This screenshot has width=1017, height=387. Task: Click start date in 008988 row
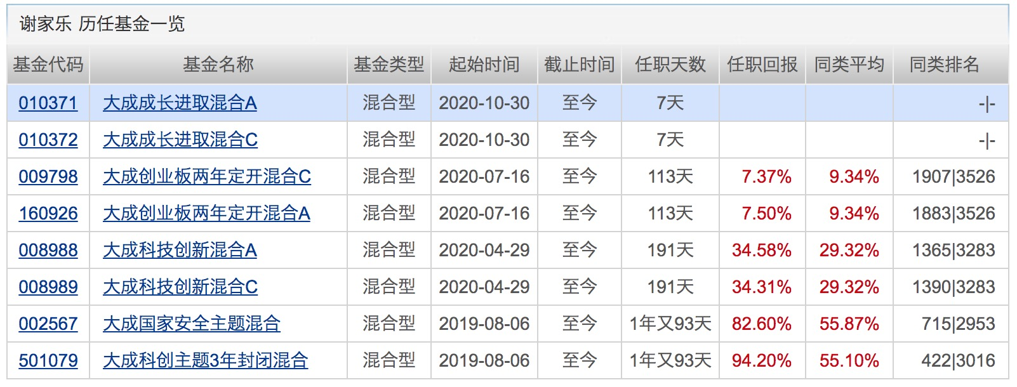pos(484,251)
